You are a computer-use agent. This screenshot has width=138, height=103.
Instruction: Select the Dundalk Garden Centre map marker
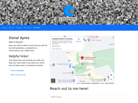pos(70,67)
